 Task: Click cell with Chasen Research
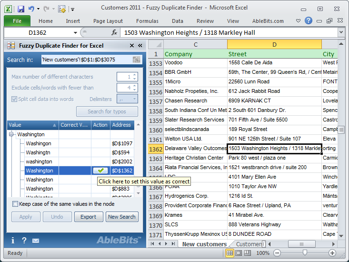[195, 101]
